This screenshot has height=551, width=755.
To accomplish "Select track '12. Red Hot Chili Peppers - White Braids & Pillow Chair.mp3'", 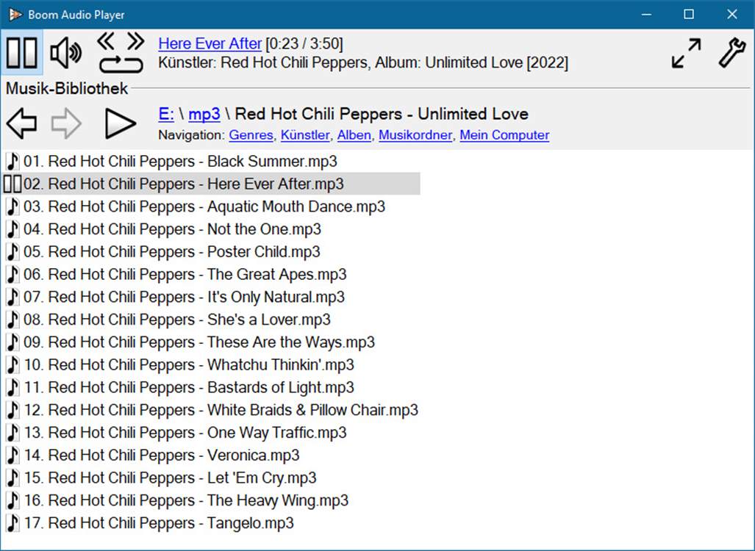I will click(x=221, y=410).
